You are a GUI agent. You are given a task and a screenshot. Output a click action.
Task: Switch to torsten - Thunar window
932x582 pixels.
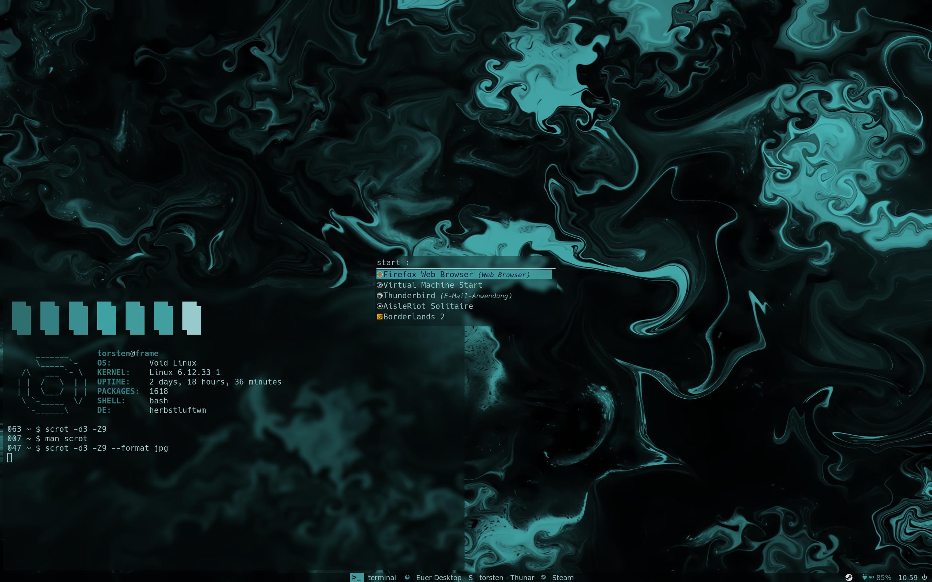506,577
